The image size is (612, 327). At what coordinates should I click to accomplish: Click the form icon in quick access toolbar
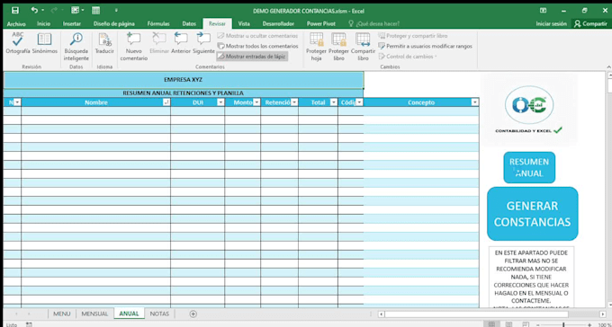[x=76, y=11]
